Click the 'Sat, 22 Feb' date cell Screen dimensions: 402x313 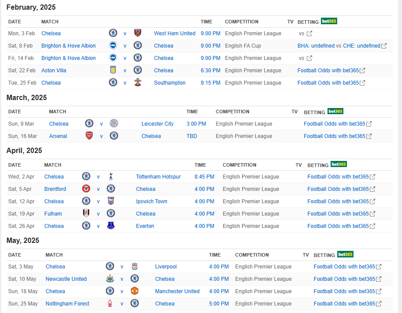coord(22,71)
